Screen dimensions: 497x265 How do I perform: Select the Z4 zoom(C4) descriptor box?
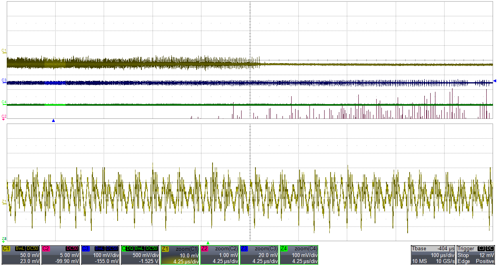click(299, 255)
